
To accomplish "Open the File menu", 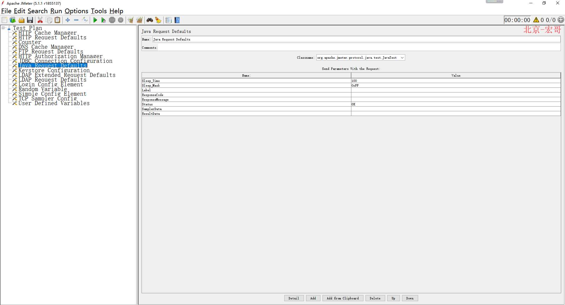I will (x=6, y=11).
